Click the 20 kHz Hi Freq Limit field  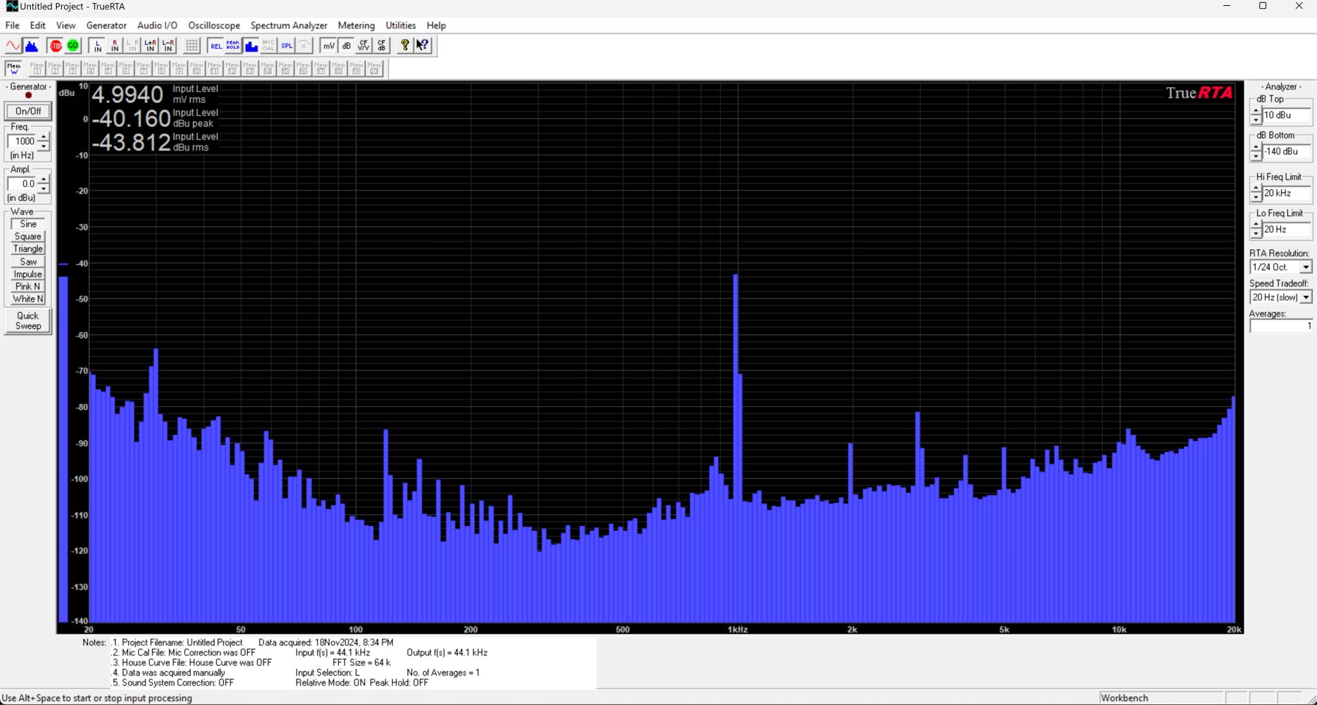tap(1286, 193)
